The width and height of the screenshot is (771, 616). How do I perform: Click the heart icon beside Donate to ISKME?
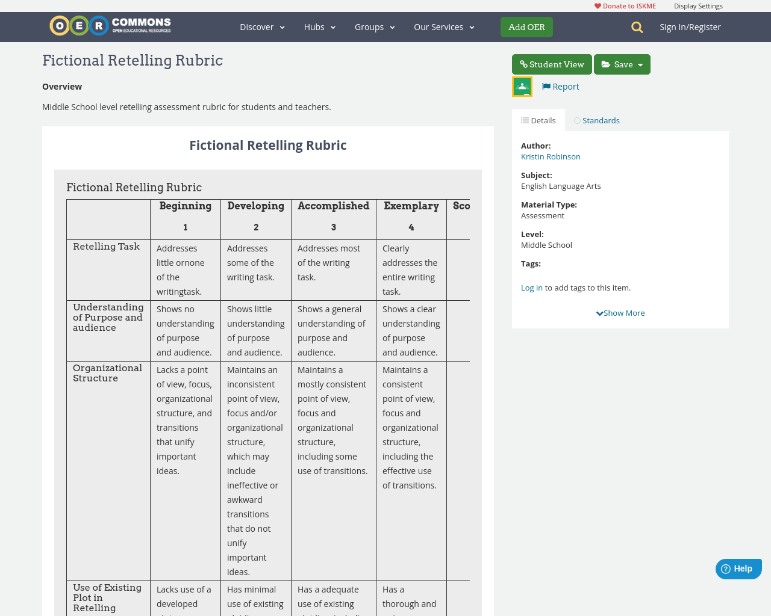point(597,5)
